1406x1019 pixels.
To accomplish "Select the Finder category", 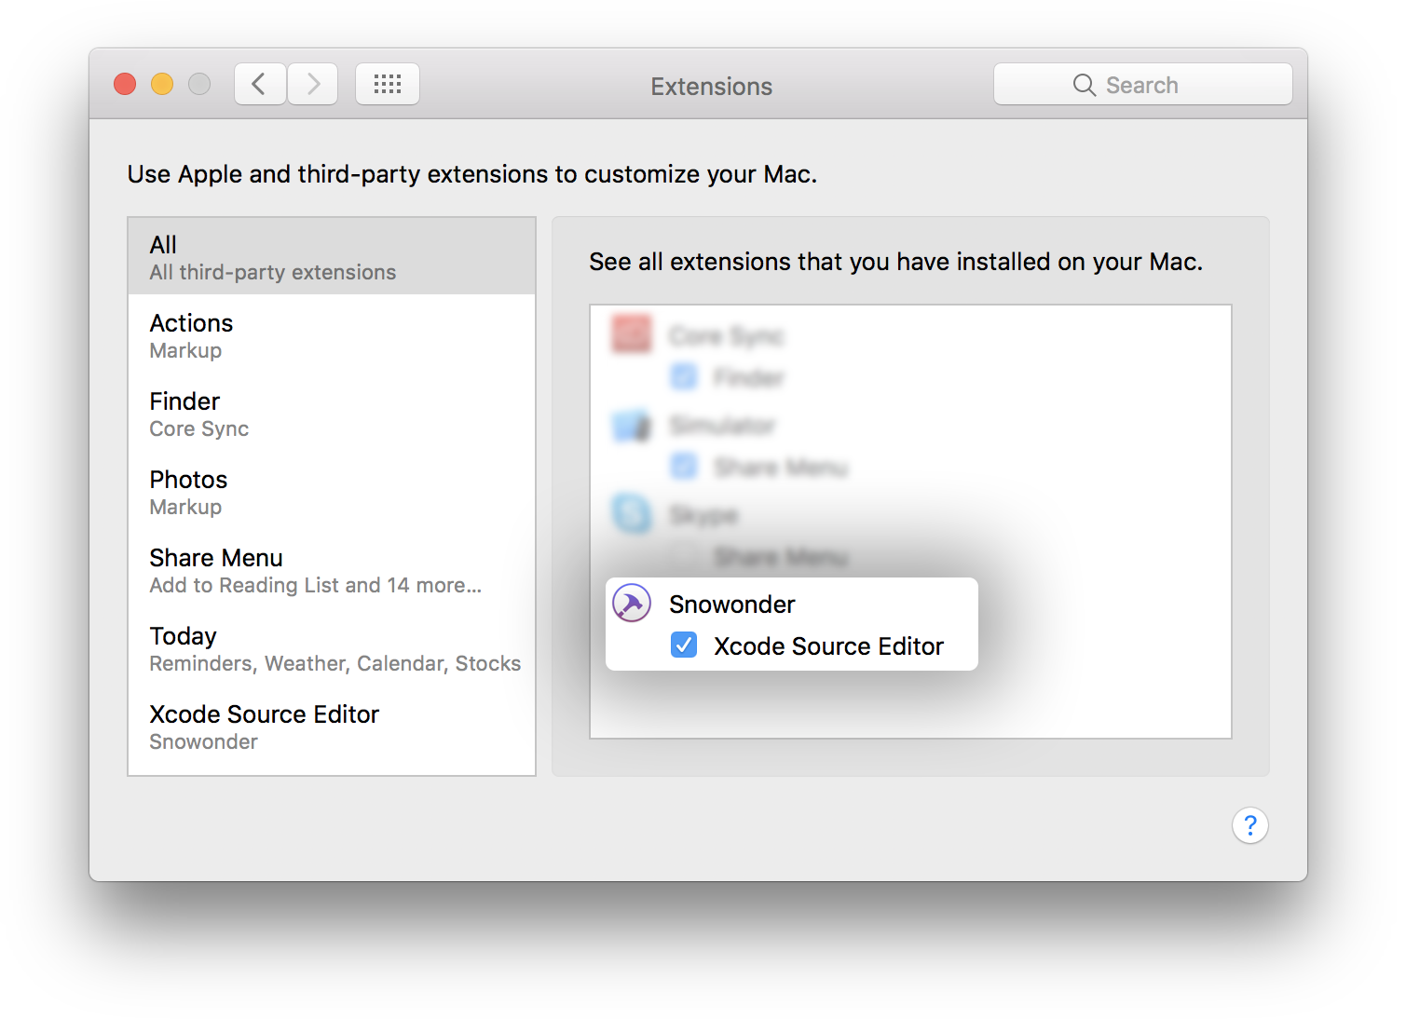I will [x=332, y=414].
